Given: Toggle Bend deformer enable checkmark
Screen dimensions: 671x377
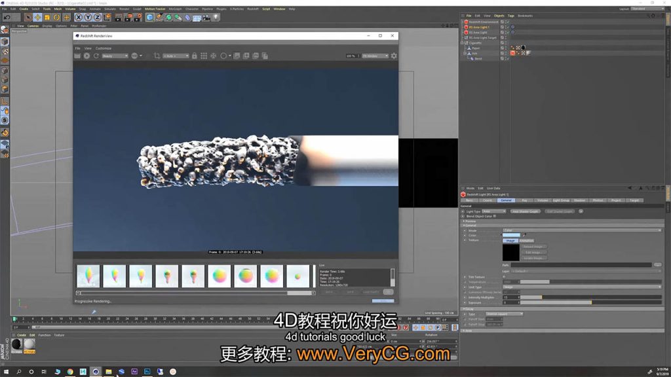Looking at the screenshot, I should 508,58.
